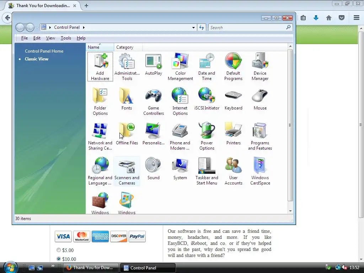Expand the address bar history dropdown
Screen dimensions: 364x273
pos(193,28)
